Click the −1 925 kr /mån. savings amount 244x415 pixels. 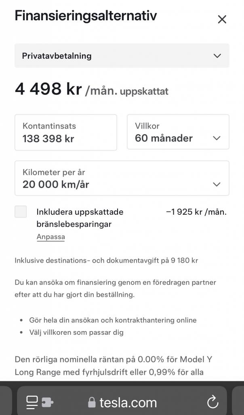[x=196, y=212]
